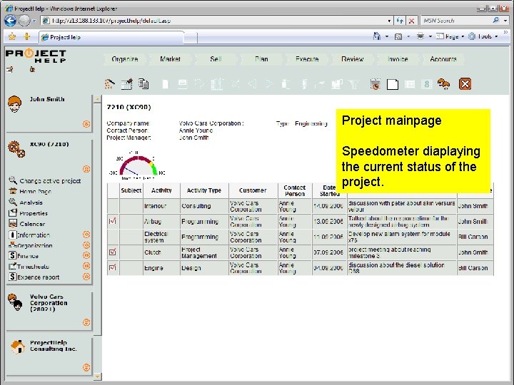Click the Add to Favorites plus icon
This screenshot has width=514, height=385.
(x=27, y=36)
